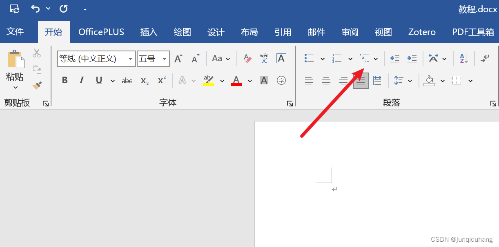This screenshot has width=499, height=247.
Task: Apply strikethrough to text
Action: pyautogui.click(x=127, y=80)
